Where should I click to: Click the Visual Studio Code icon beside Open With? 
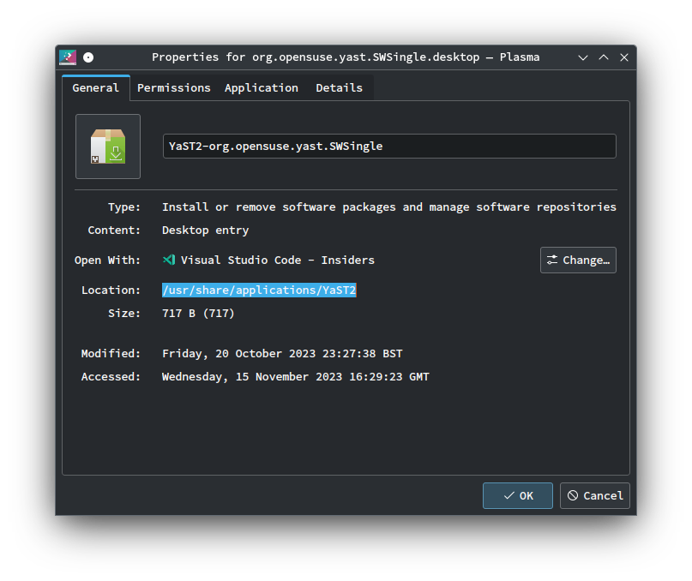(x=168, y=260)
